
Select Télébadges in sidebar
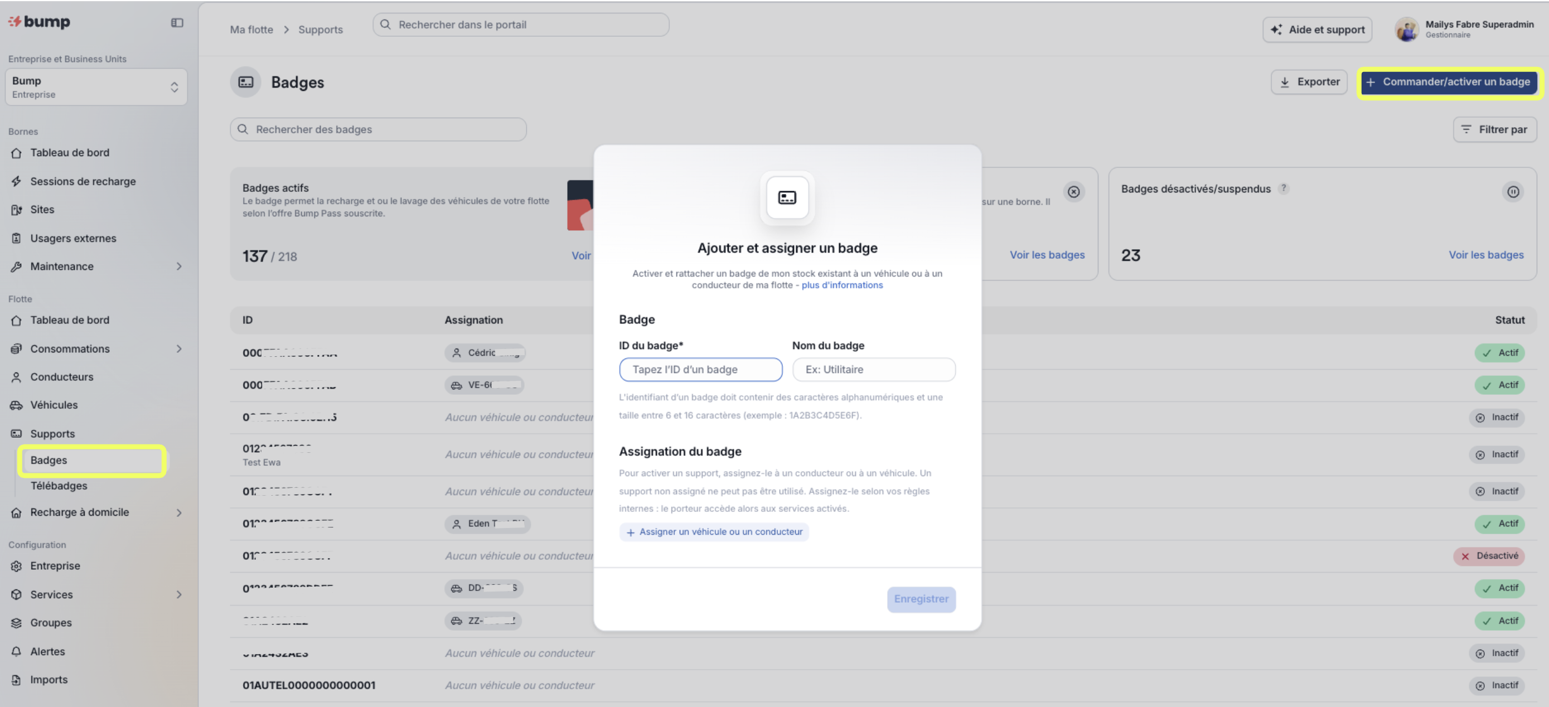pyautogui.click(x=59, y=485)
